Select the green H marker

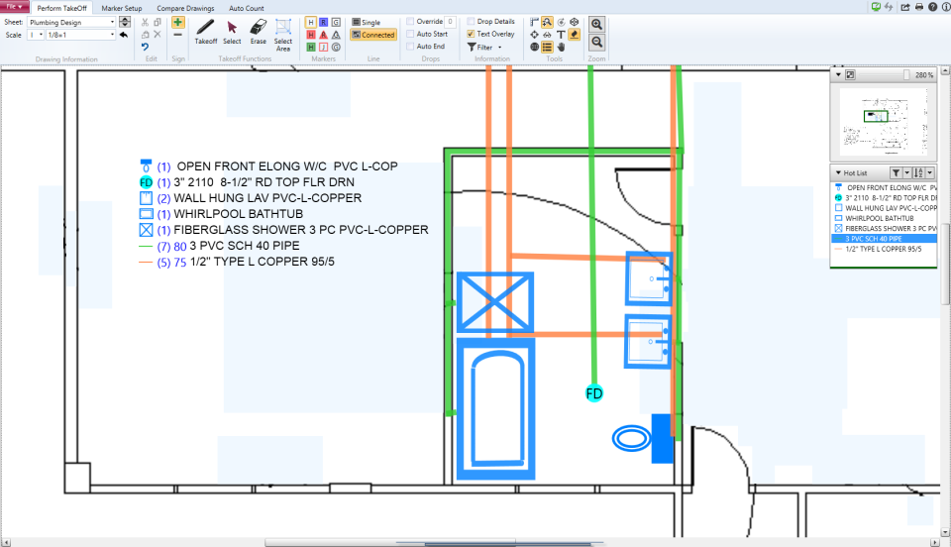point(310,47)
